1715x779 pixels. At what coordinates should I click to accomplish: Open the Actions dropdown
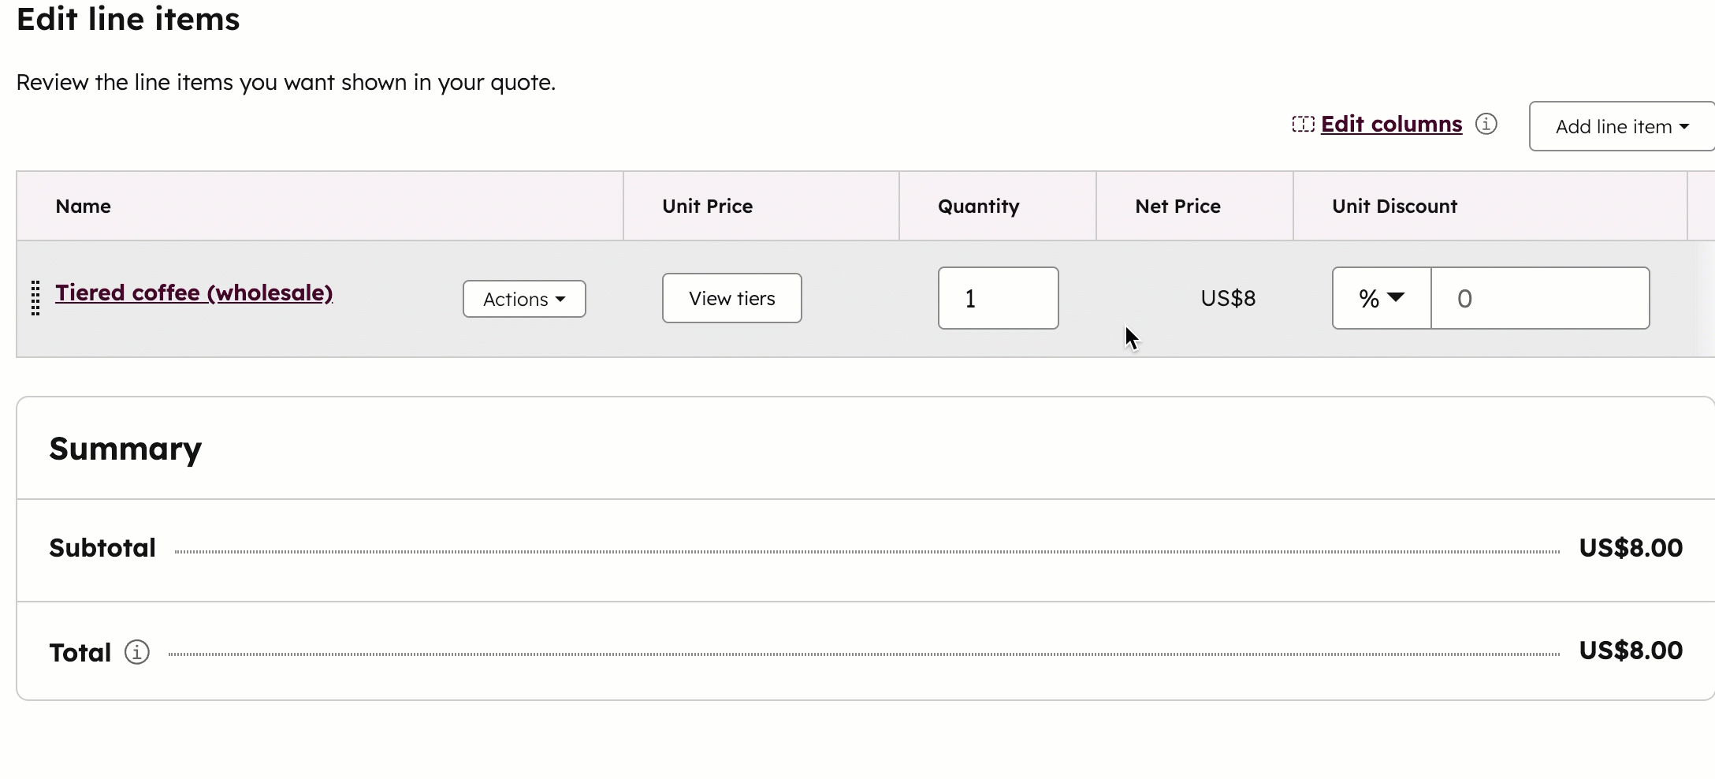click(523, 299)
